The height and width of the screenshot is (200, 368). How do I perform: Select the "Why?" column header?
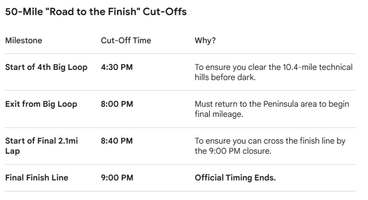point(205,41)
